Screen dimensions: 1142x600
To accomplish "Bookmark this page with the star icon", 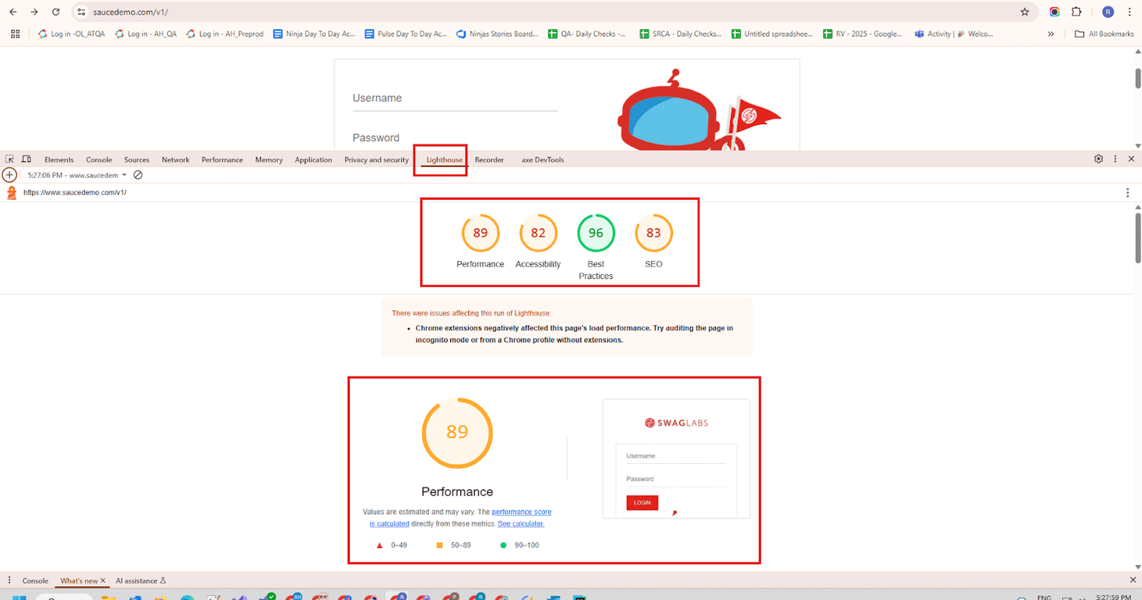I will 1025,12.
